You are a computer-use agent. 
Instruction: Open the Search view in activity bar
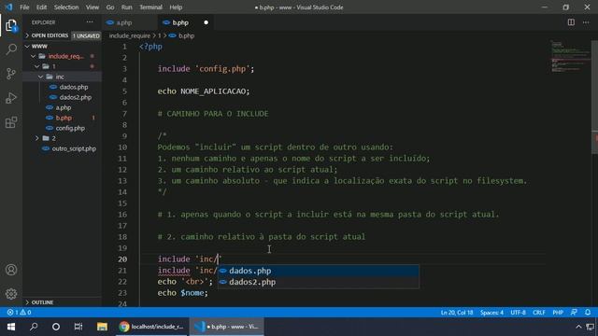(11, 49)
